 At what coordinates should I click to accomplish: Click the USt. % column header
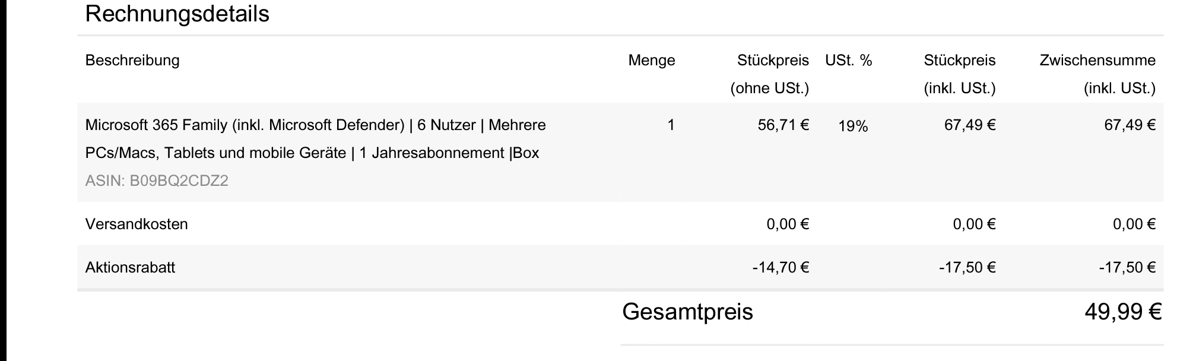[x=848, y=61]
